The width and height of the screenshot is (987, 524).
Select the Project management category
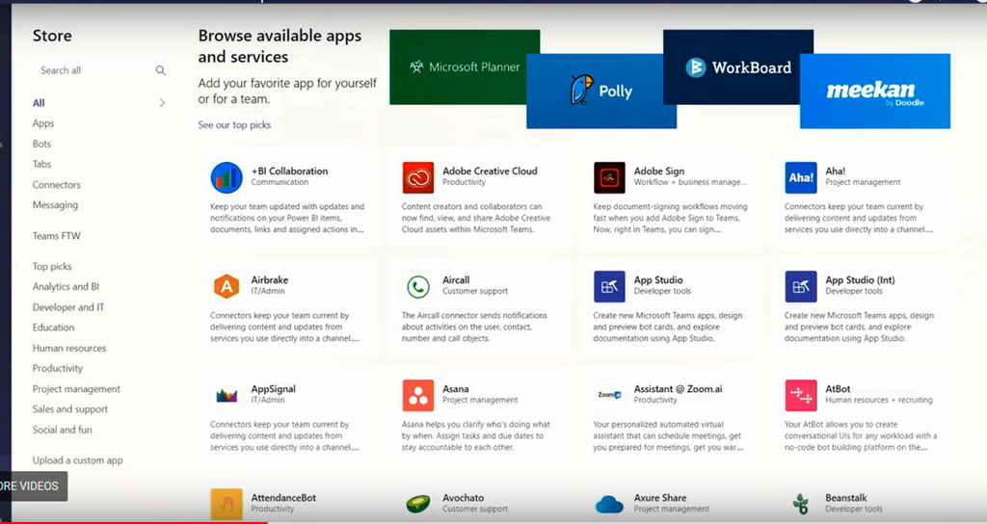pyautogui.click(x=76, y=389)
